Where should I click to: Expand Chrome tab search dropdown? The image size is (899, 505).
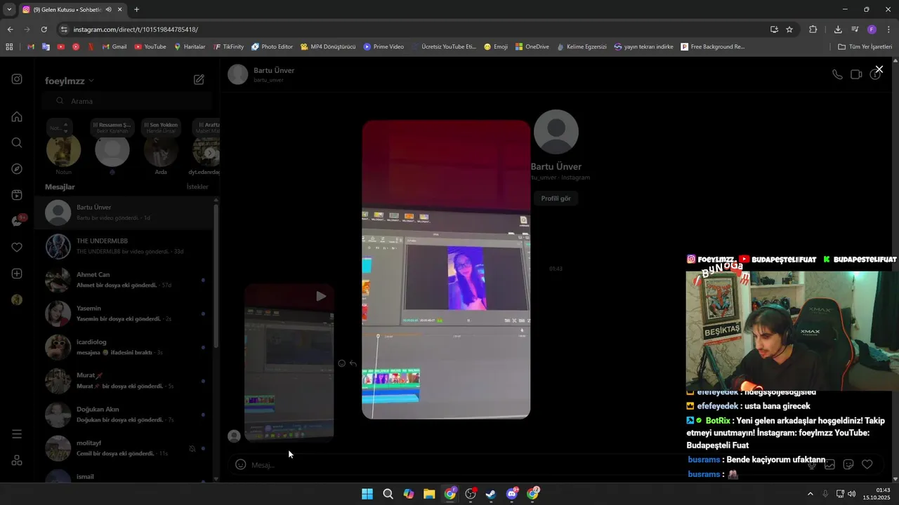pos(9,9)
